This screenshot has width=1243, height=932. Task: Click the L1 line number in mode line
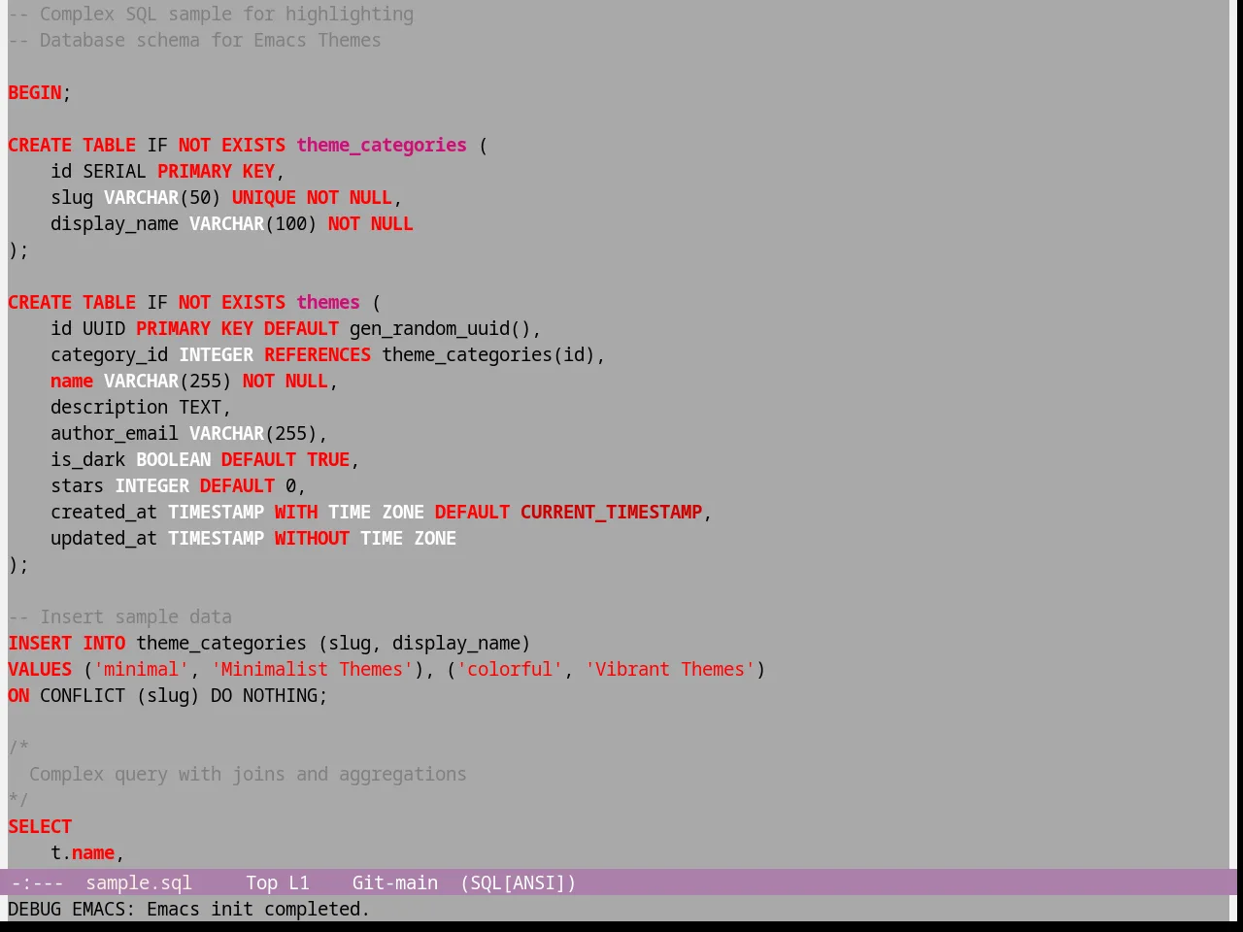pyautogui.click(x=299, y=882)
